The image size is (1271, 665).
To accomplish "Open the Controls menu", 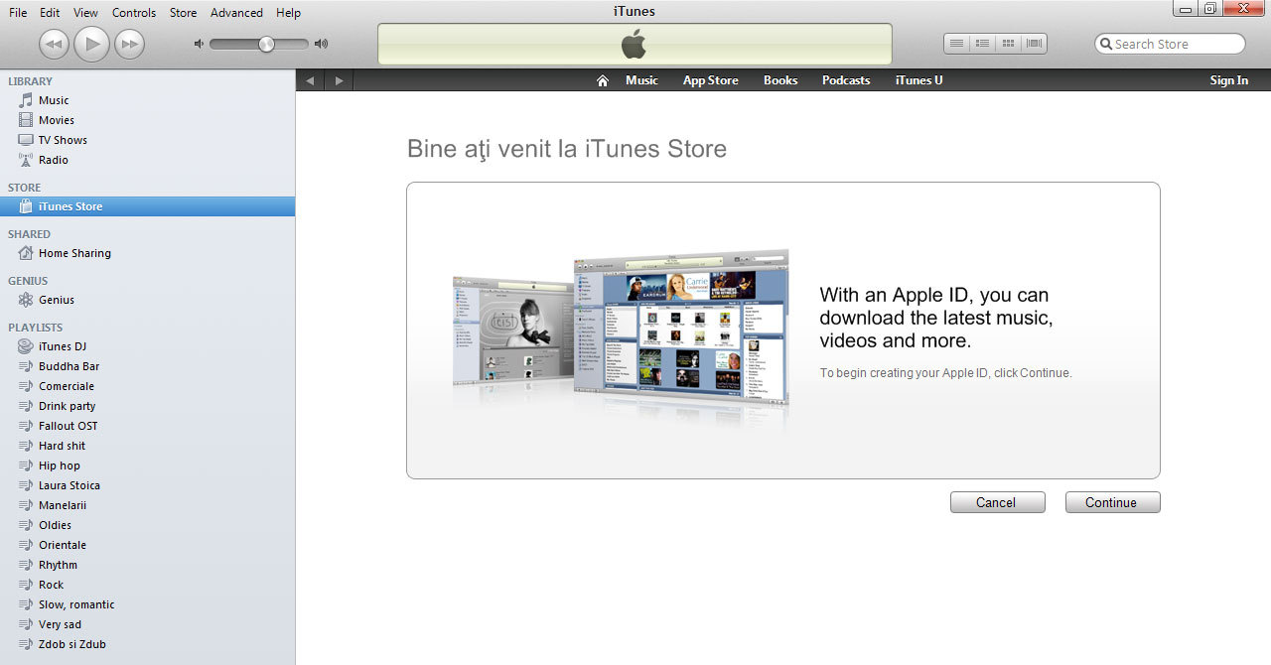I will [x=134, y=13].
